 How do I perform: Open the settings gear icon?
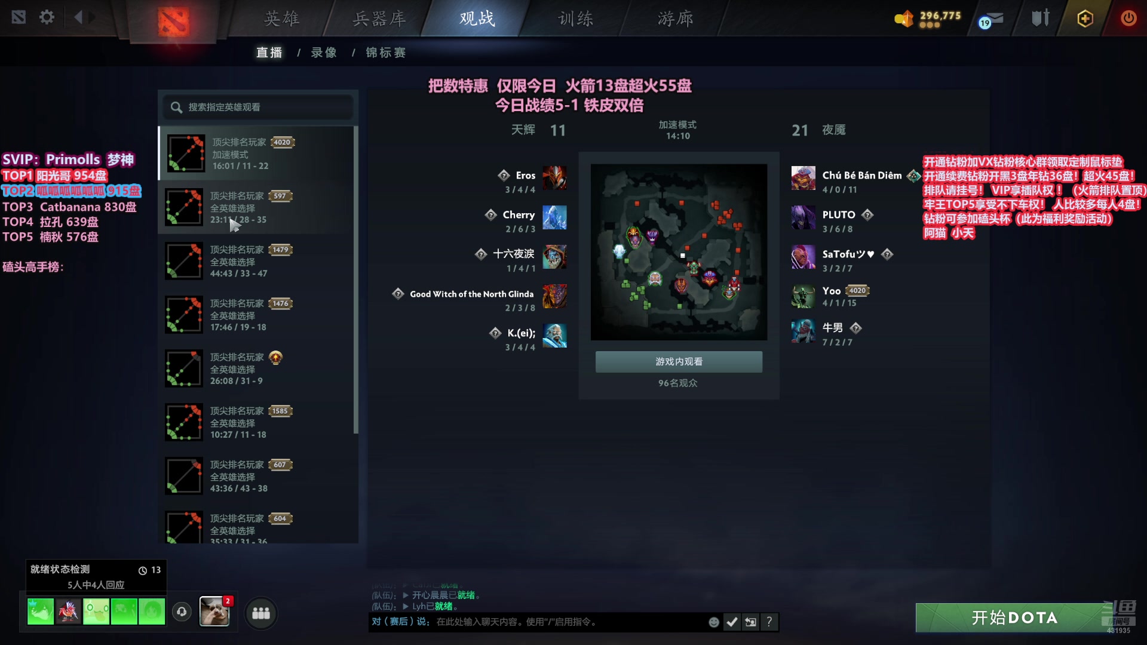(x=47, y=17)
